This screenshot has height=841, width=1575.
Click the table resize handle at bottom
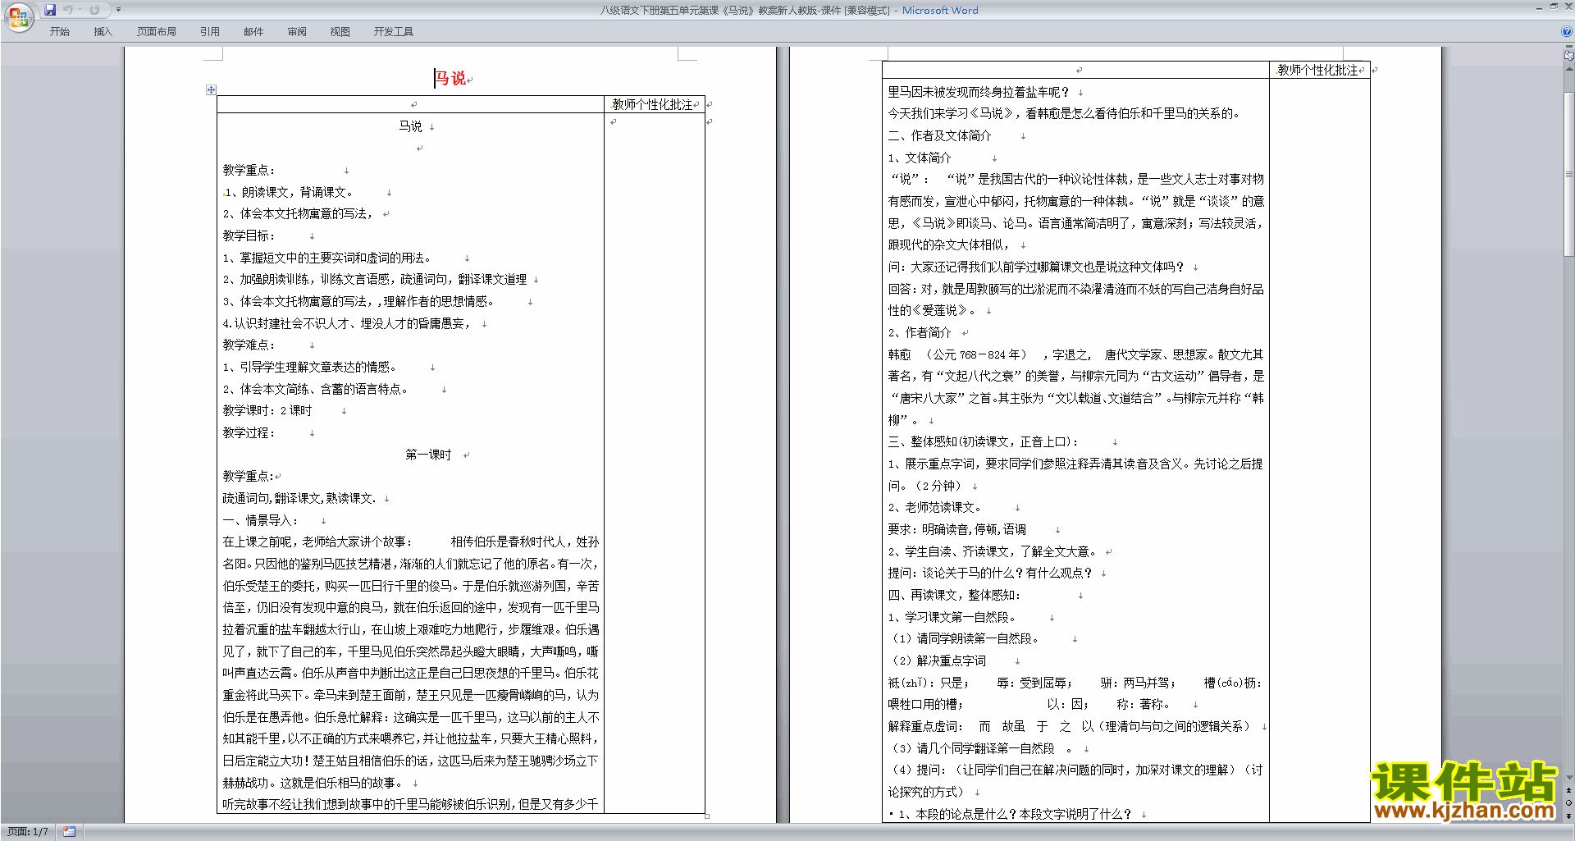707,816
